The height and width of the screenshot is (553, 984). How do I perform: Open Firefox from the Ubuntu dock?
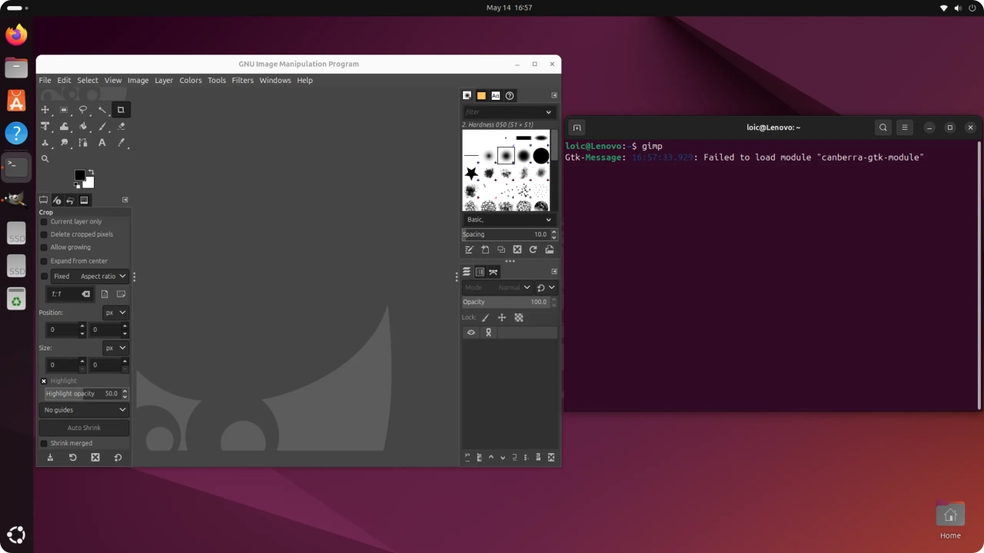tap(16, 35)
